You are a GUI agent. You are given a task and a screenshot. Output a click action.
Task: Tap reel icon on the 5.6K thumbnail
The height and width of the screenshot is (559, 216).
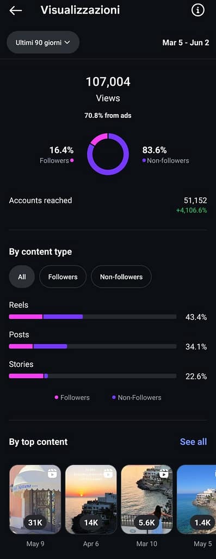pyautogui.click(x=164, y=474)
